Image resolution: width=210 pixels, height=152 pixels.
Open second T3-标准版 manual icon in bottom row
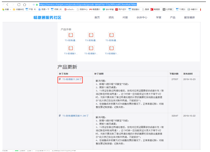pos(91,48)
